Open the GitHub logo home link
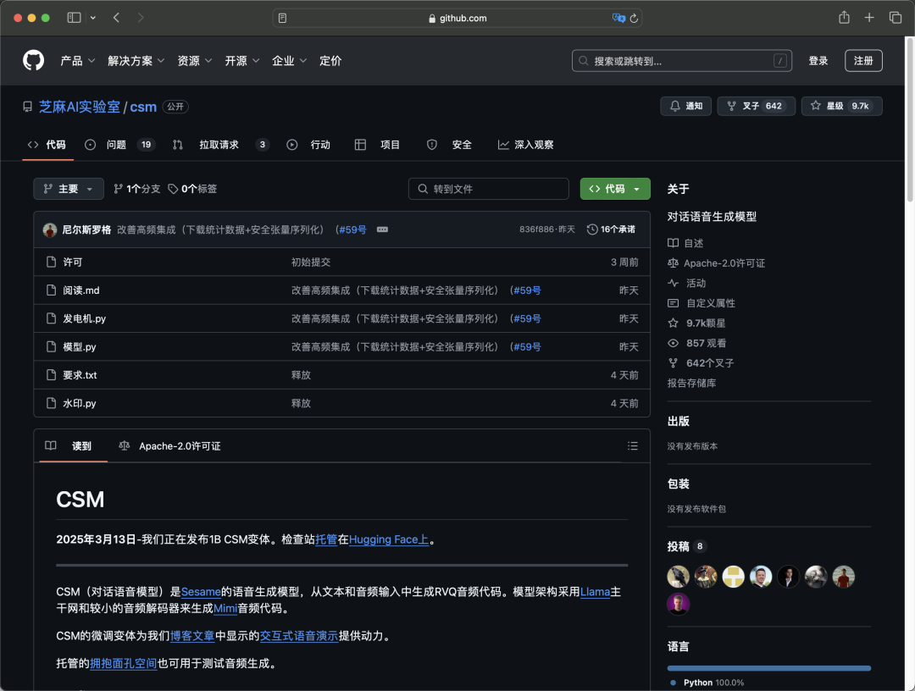 33,61
